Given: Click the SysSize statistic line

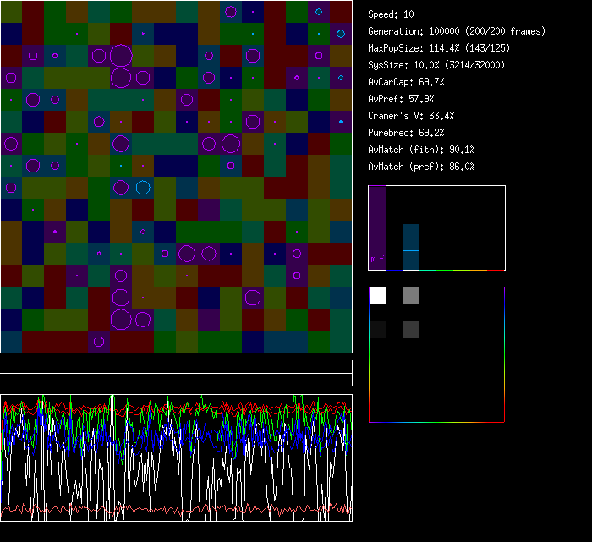Looking at the screenshot, I should tap(436, 65).
